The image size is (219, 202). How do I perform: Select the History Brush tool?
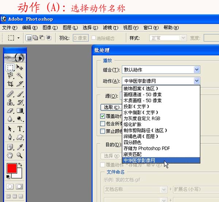tap(20, 102)
